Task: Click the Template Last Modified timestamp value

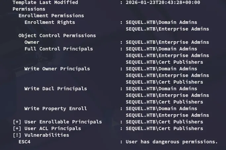Action: coord(163,2)
